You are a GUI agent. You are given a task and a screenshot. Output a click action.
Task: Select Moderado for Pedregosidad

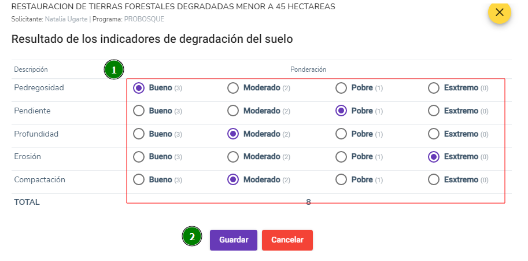pos(233,88)
